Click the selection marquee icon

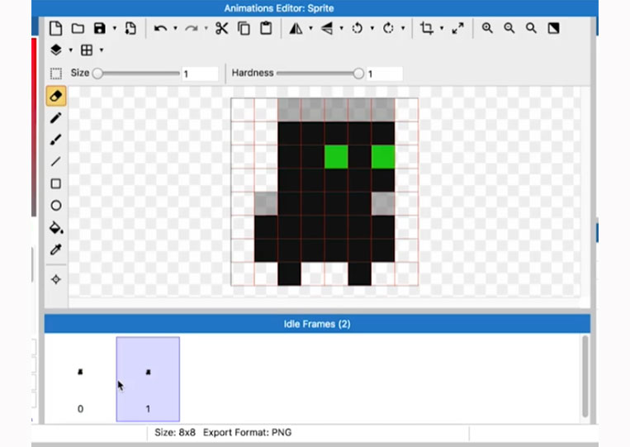(56, 74)
